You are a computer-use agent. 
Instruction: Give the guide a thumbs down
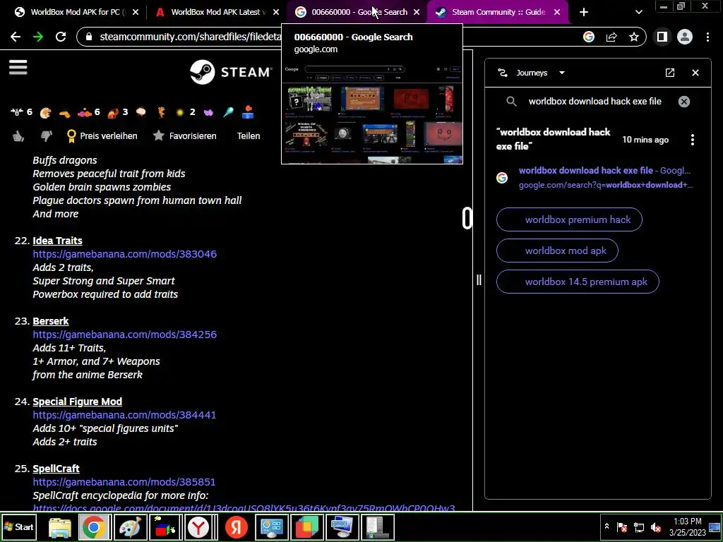click(46, 136)
